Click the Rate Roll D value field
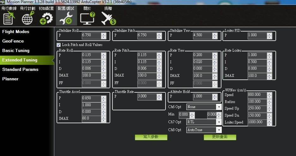The image size is (296, 156). (91, 69)
